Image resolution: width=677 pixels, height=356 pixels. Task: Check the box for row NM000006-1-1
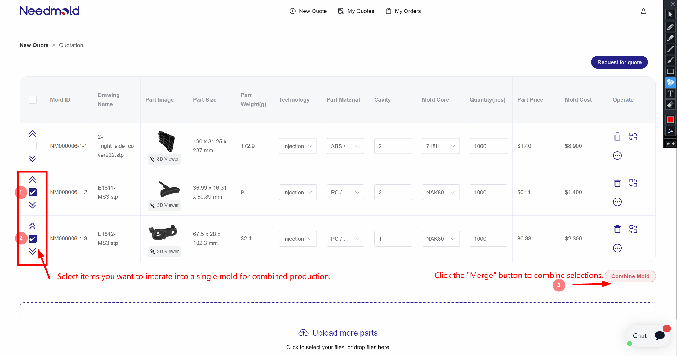[x=33, y=146]
